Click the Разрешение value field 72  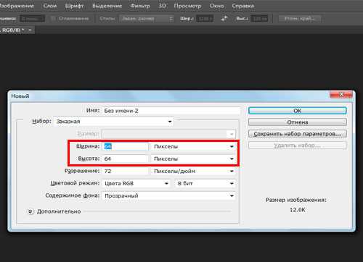[x=125, y=171]
